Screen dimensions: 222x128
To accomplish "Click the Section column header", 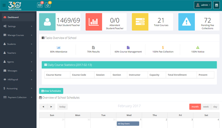I will point(119,75).
